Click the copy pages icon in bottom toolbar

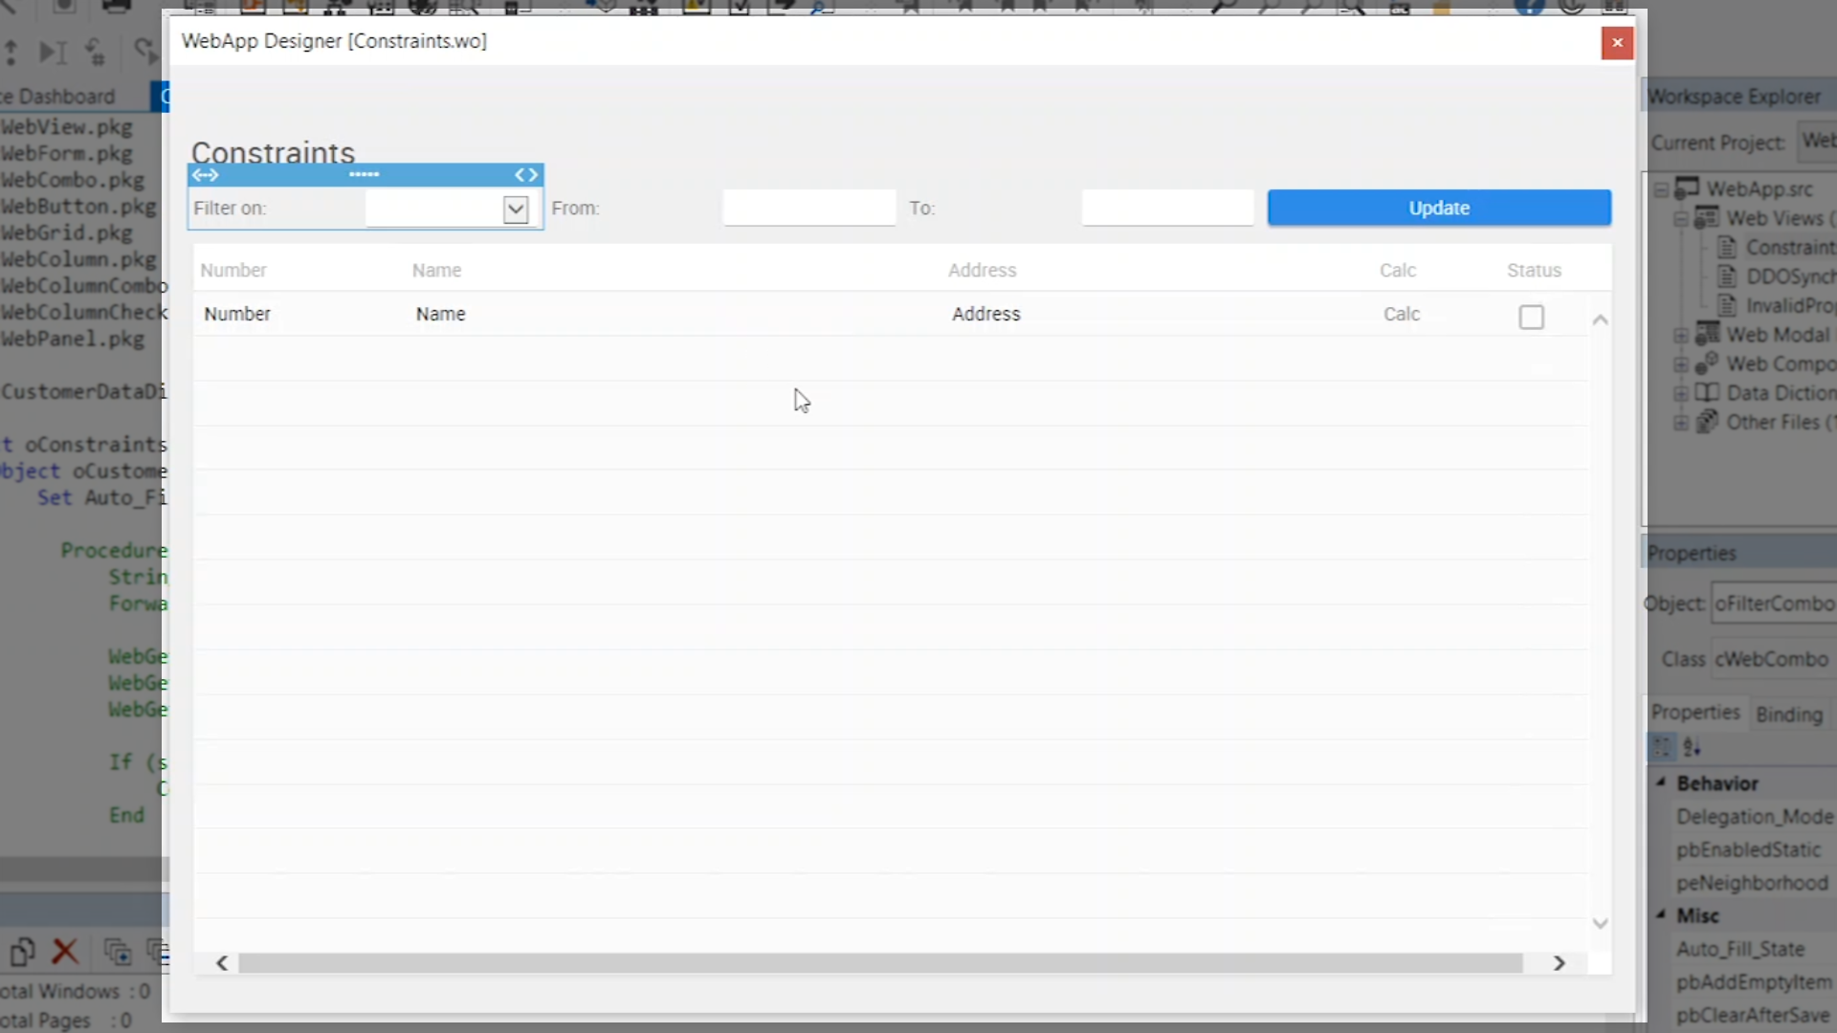[22, 952]
